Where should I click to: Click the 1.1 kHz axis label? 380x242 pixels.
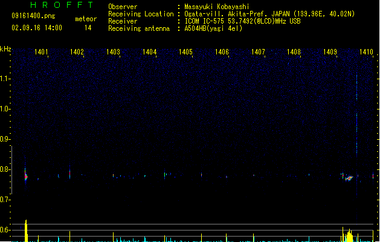click(5, 79)
